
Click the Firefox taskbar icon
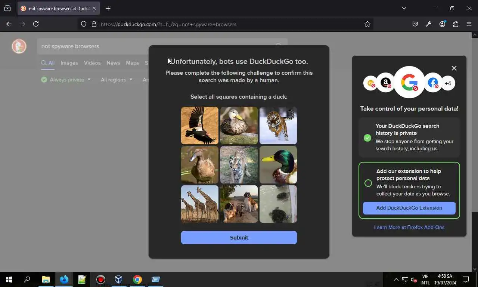click(x=64, y=280)
